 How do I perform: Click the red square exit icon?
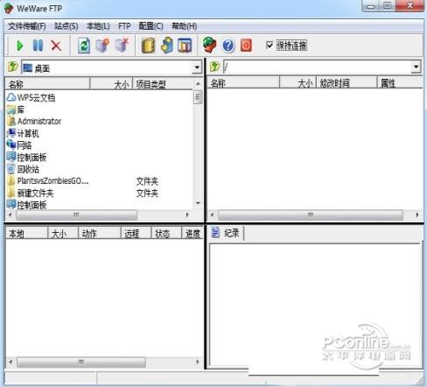pos(246,46)
